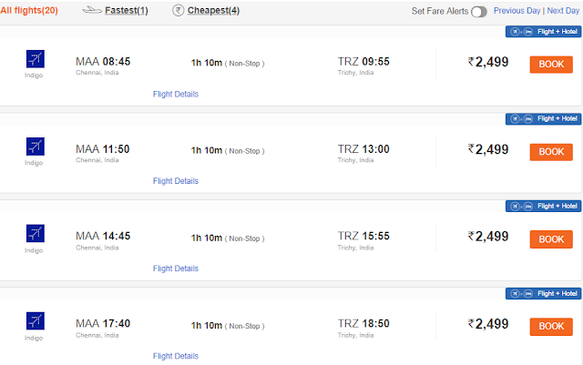Go to Previous Day flights
Viewport: 583px width, 365px height.
coord(517,11)
